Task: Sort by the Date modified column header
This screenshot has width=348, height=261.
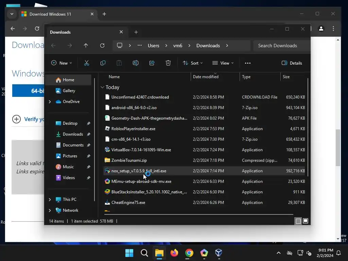Action: (215, 77)
